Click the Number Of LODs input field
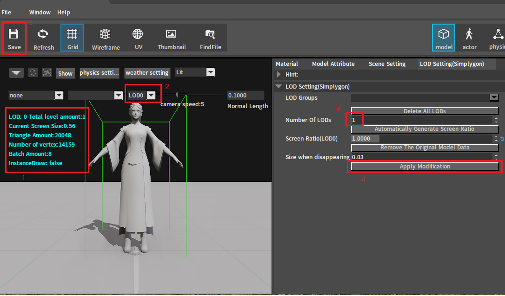This screenshot has width=505, height=296. [419, 120]
